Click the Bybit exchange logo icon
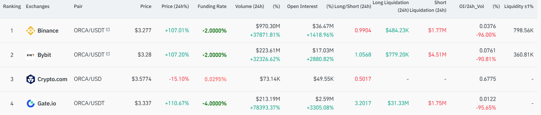Image resolution: width=541 pixels, height=115 pixels. coord(31,55)
